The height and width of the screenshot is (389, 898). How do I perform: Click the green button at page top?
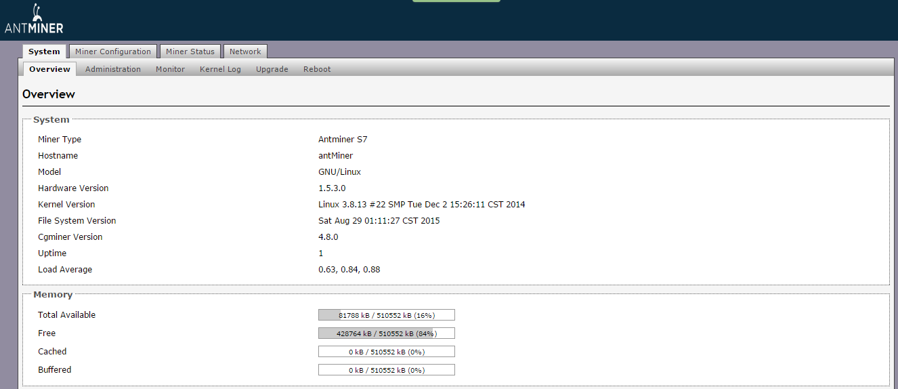[x=456, y=1]
